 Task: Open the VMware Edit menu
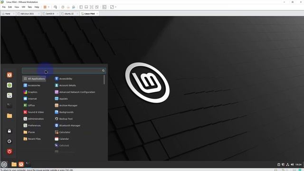(10, 7)
